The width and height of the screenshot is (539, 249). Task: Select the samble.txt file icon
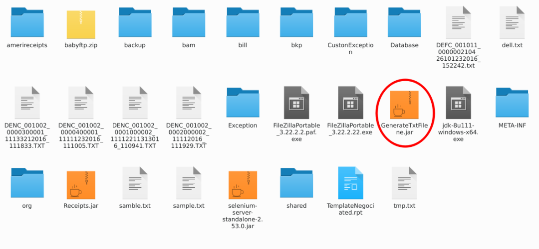coord(135,183)
